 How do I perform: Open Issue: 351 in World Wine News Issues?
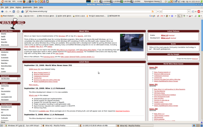coord(153,85)
